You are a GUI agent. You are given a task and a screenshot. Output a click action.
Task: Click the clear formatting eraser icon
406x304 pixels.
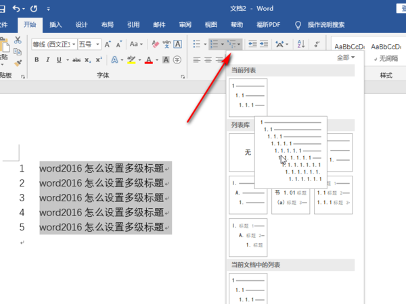pos(155,44)
